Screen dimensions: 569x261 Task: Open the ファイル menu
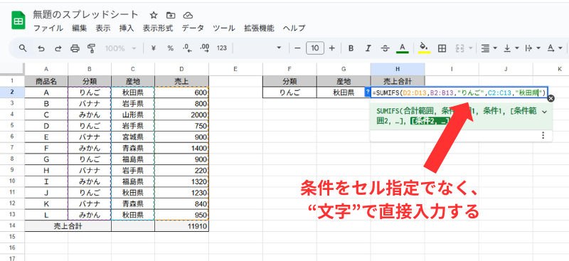[x=48, y=28]
